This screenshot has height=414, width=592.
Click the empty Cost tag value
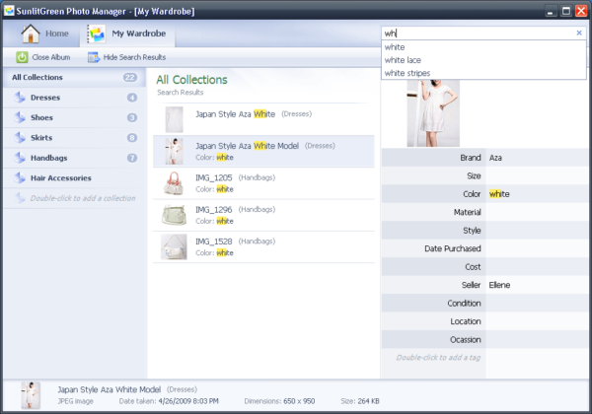536,267
